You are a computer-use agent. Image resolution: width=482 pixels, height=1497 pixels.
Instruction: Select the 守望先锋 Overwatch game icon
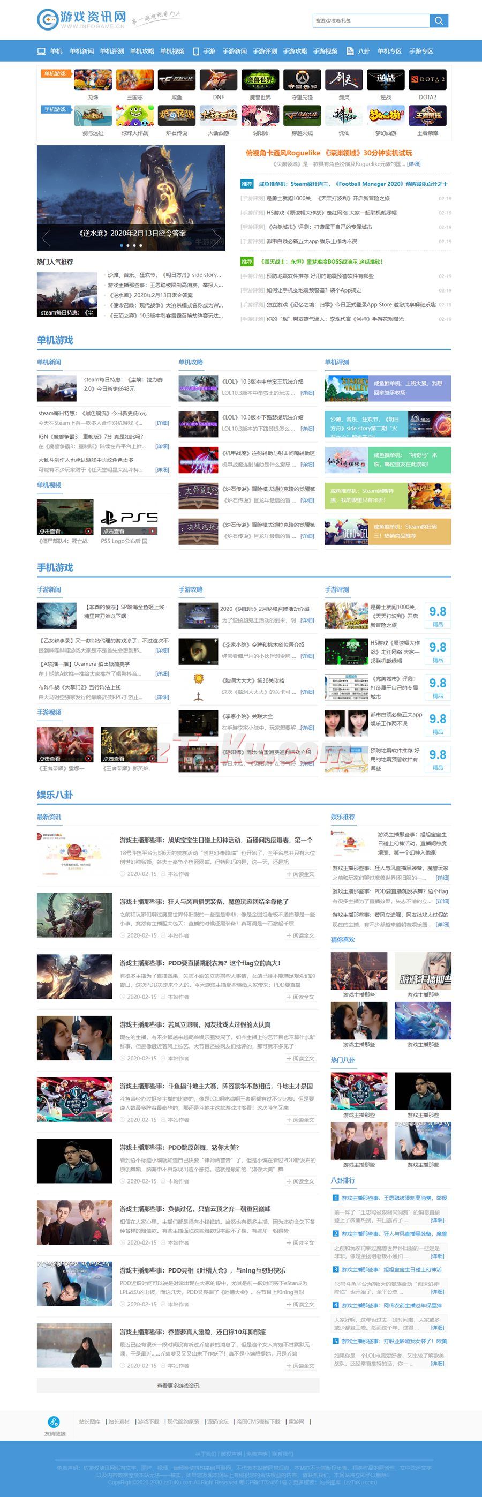tap(302, 80)
